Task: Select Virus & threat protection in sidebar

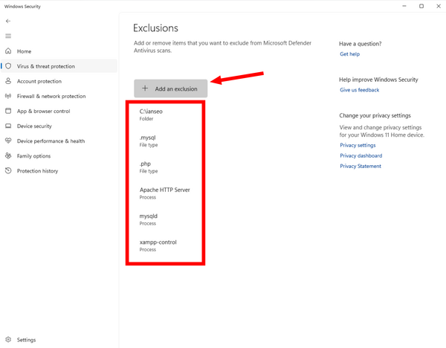Action: pos(59,66)
